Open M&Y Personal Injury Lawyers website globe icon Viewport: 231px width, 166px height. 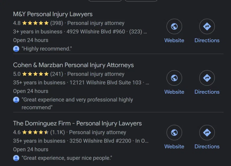[174, 26]
